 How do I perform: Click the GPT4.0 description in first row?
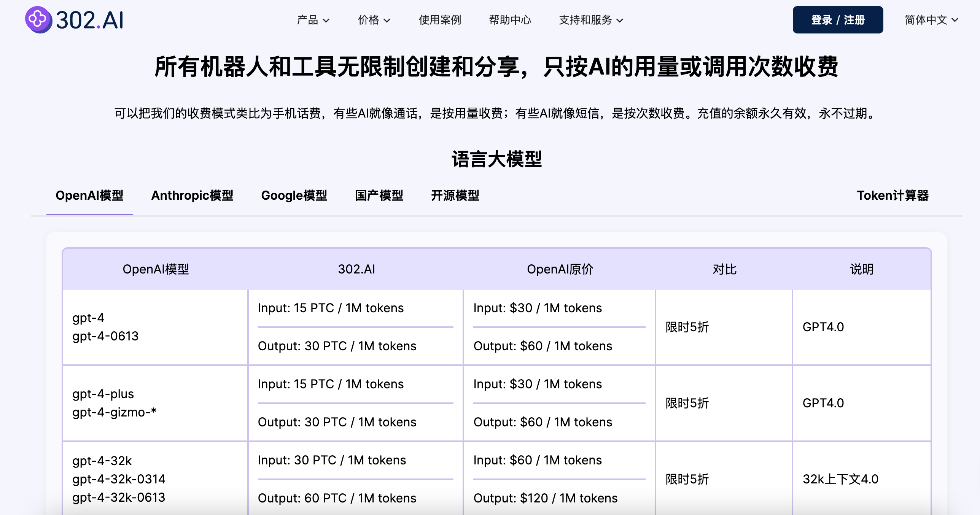point(823,327)
